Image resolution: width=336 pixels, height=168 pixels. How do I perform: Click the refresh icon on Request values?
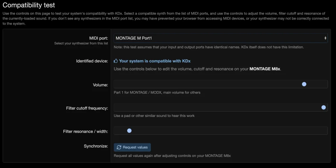tap(119, 147)
